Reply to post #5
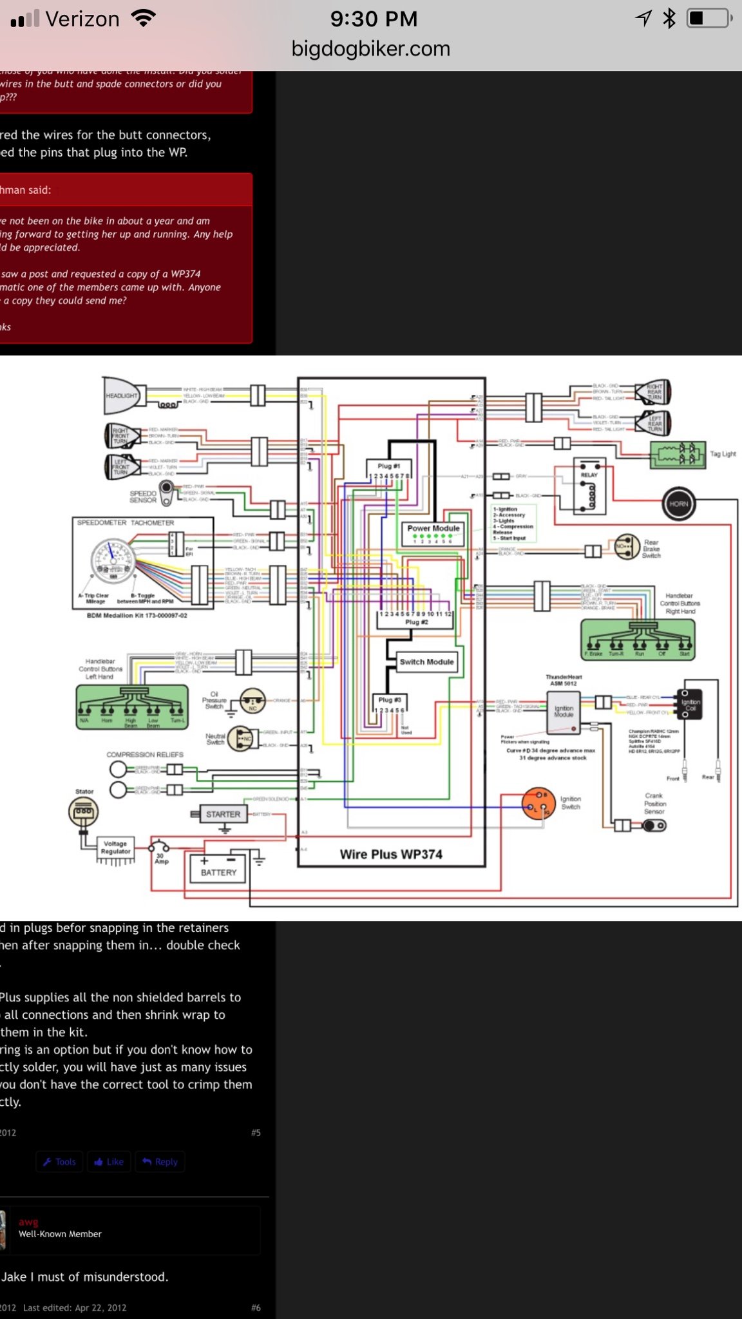Viewport: 742px width, 1319px height. point(160,1162)
